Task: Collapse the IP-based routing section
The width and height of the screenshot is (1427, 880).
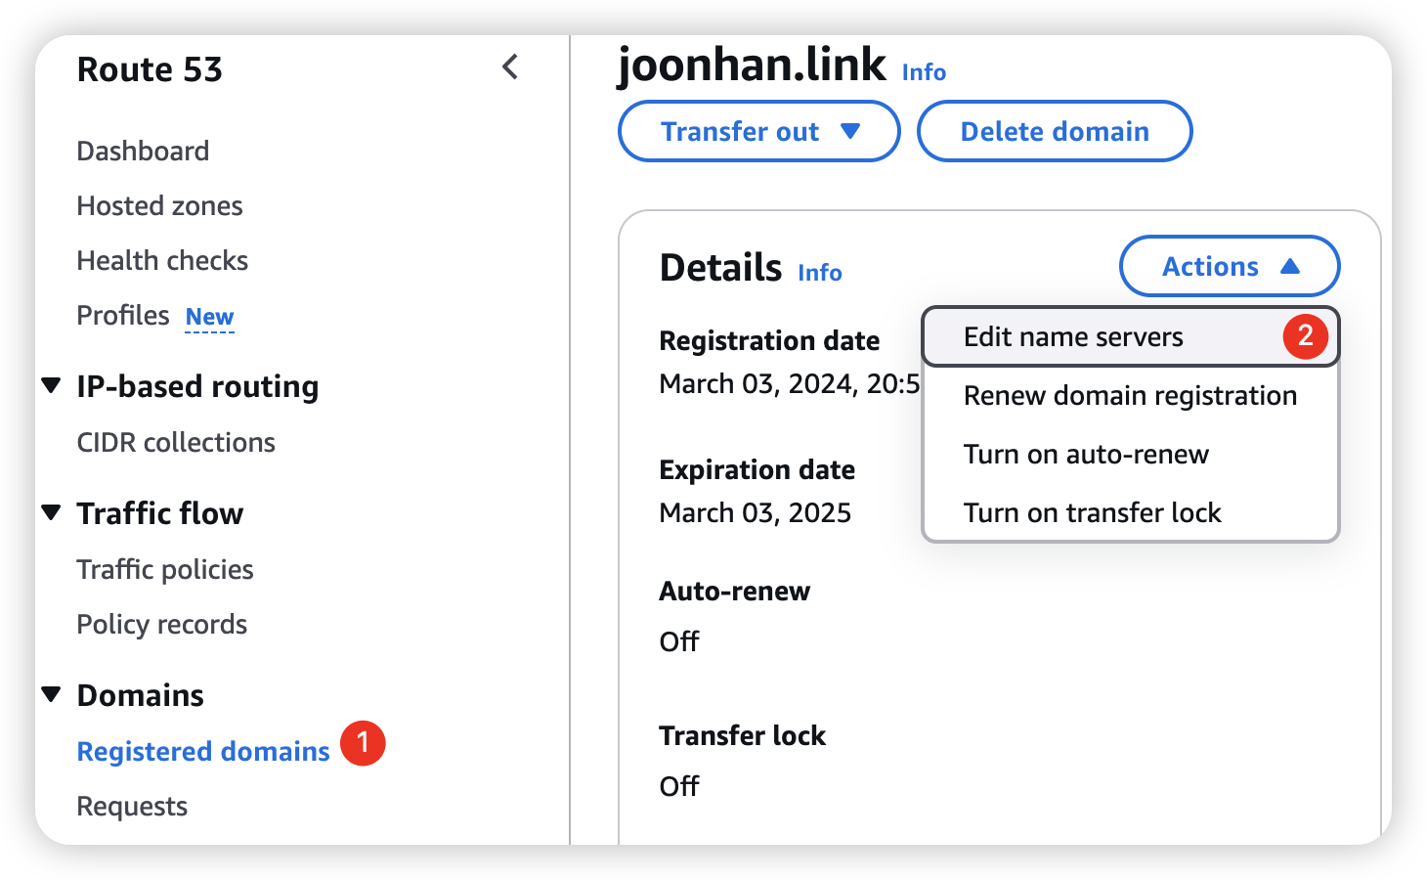Action: coord(52,386)
